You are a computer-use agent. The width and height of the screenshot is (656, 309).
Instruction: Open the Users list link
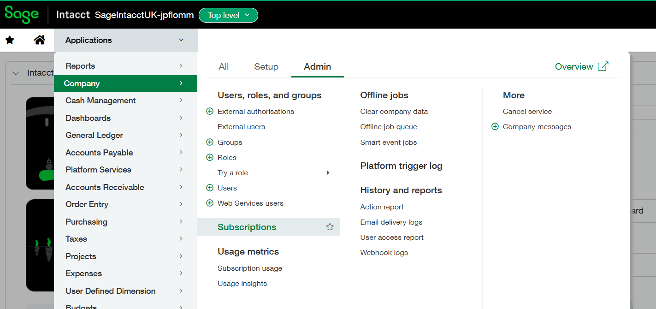click(x=227, y=188)
